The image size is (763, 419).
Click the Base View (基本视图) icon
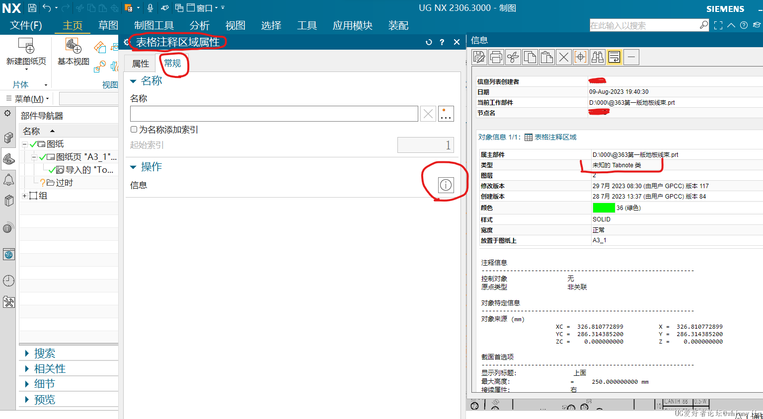(x=74, y=46)
